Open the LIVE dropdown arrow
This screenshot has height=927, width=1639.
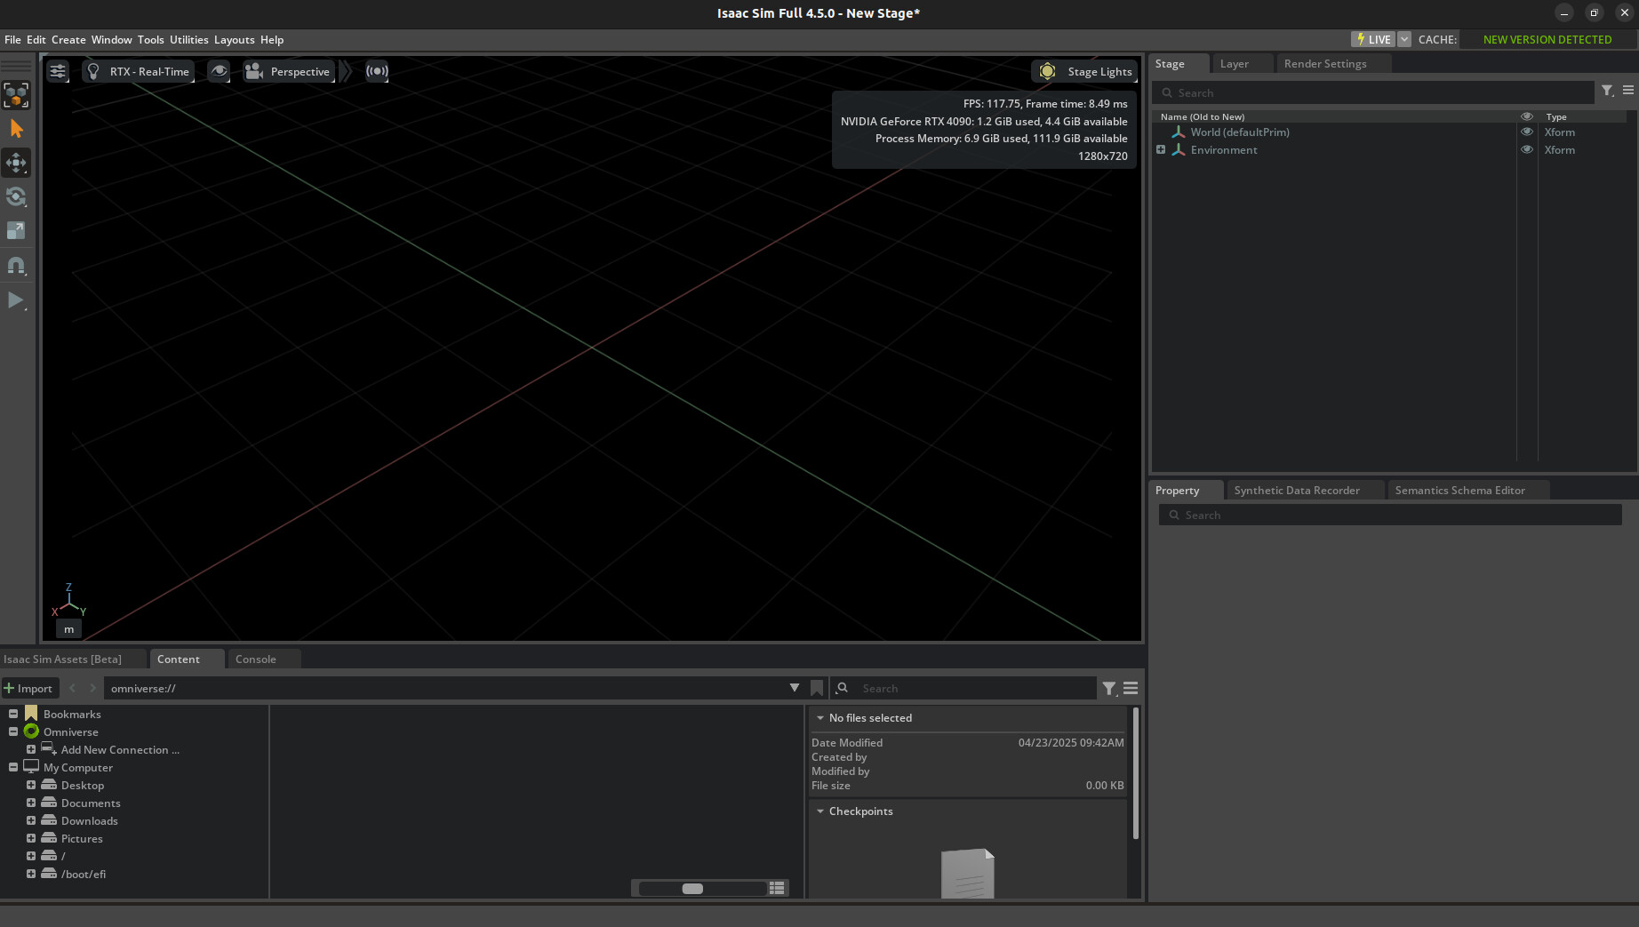(x=1404, y=39)
